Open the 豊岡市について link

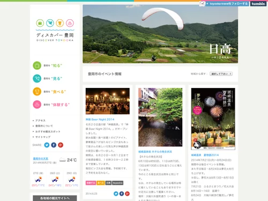coord(44,126)
